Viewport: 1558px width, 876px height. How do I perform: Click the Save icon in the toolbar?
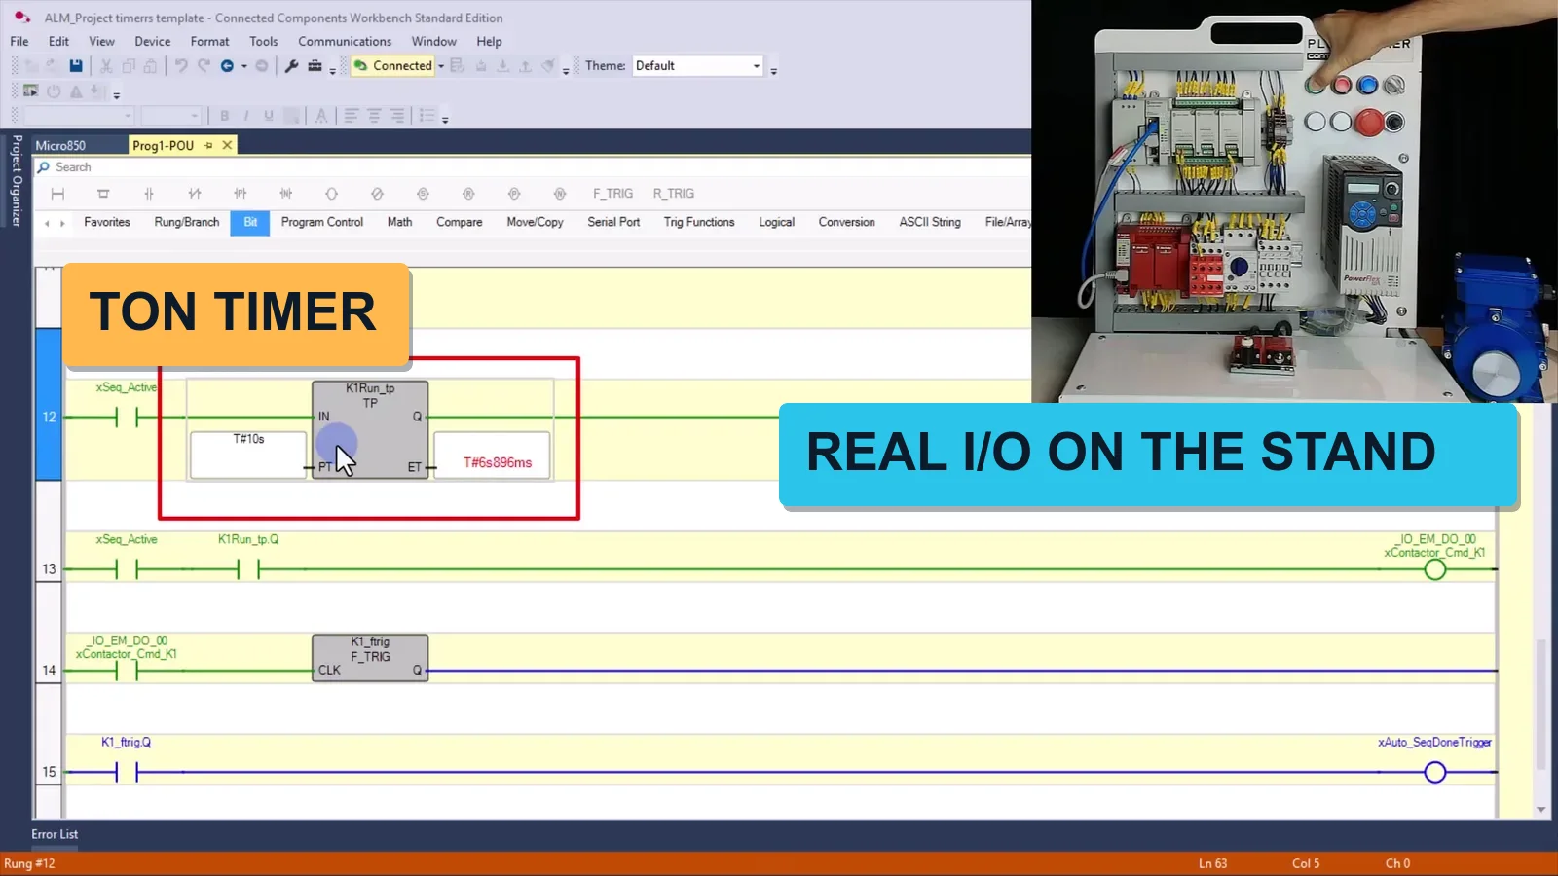[76, 66]
